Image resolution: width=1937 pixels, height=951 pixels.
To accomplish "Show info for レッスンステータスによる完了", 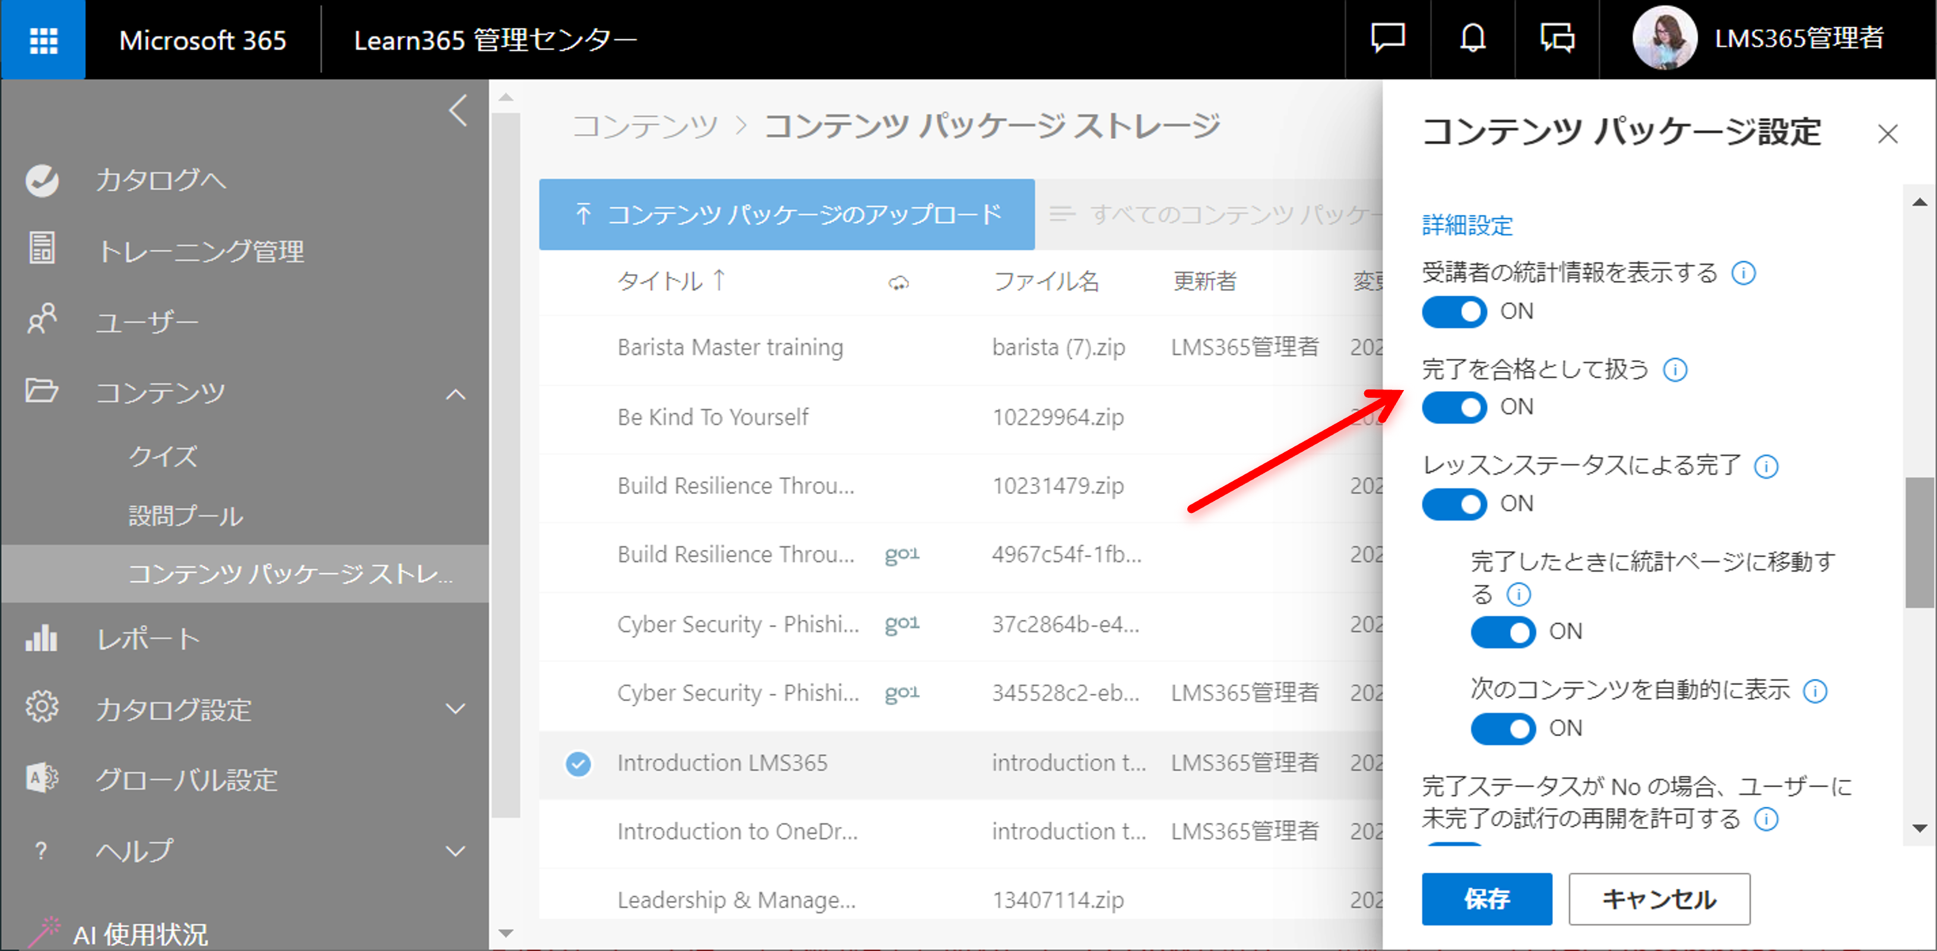I will pyautogui.click(x=1765, y=467).
